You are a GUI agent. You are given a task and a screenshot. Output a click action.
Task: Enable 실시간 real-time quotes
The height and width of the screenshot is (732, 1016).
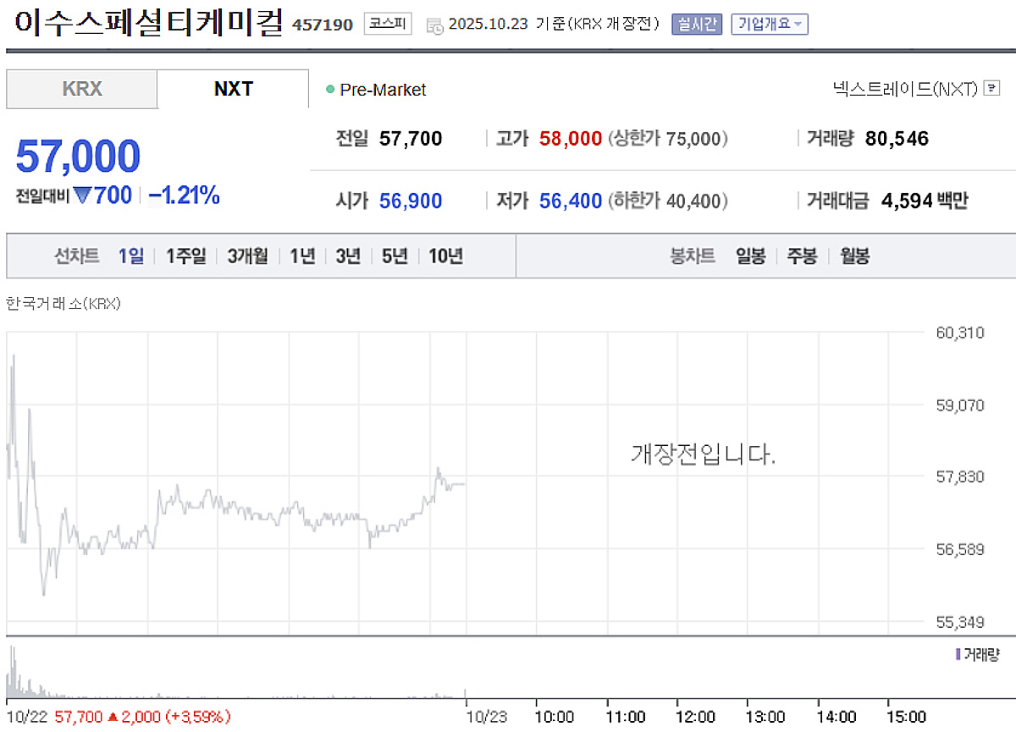point(696,25)
